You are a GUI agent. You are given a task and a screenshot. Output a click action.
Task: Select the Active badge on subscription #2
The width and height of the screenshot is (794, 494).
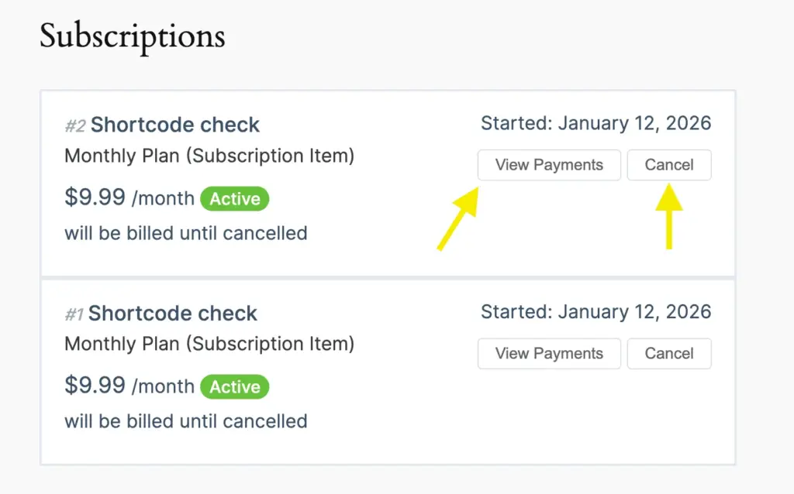coord(234,199)
